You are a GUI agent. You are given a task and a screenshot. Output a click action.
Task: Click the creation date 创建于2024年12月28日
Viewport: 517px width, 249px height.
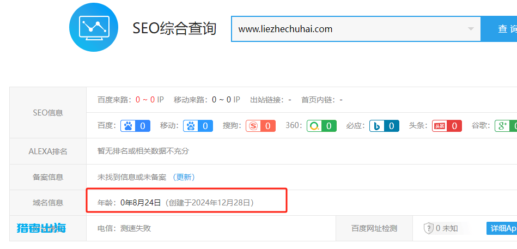tap(210, 203)
